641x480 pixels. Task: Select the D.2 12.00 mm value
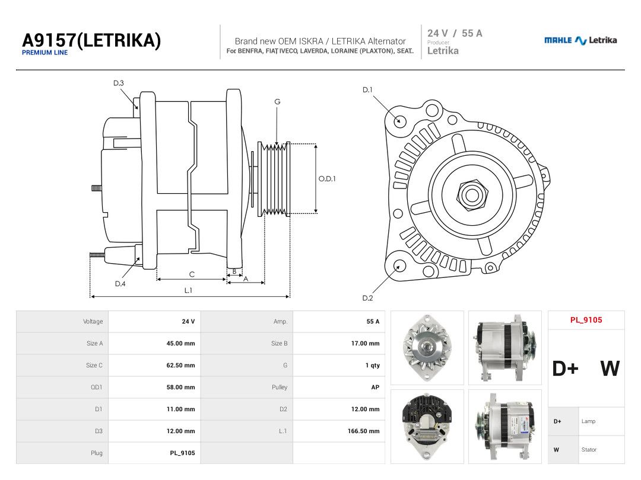[366, 409]
